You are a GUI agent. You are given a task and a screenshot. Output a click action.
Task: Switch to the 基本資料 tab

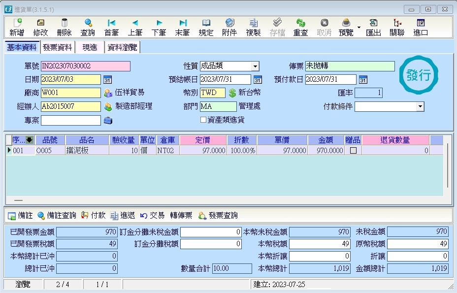click(22, 47)
